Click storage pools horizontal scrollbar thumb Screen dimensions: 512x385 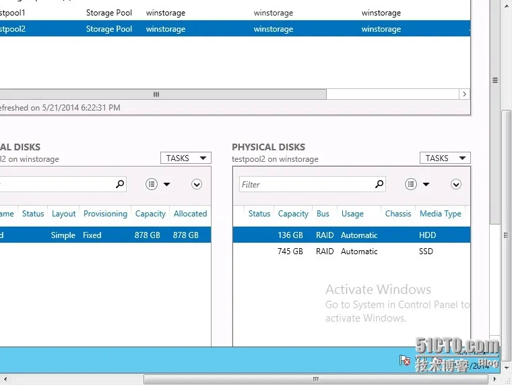click(x=163, y=94)
